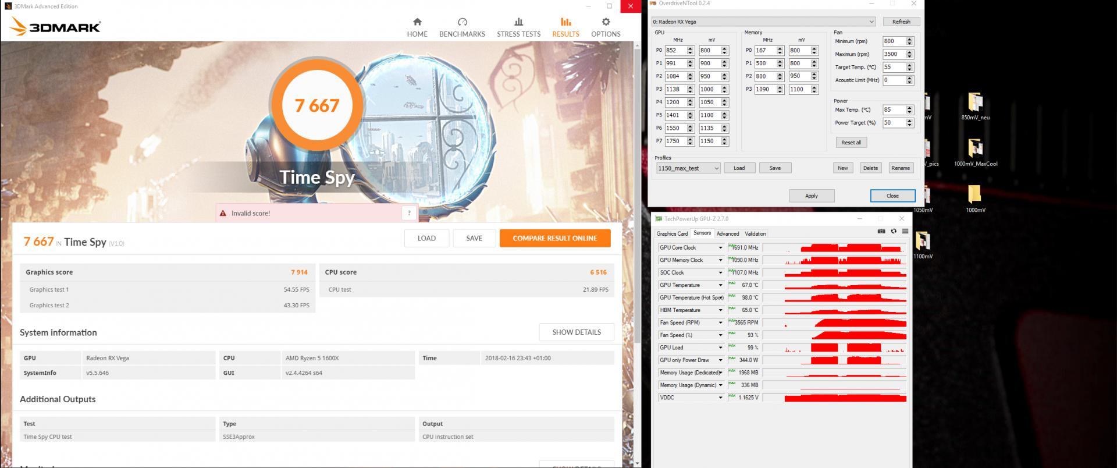The image size is (1117, 468).
Task: Click Reset all in OverdriveNTool
Action: [851, 142]
